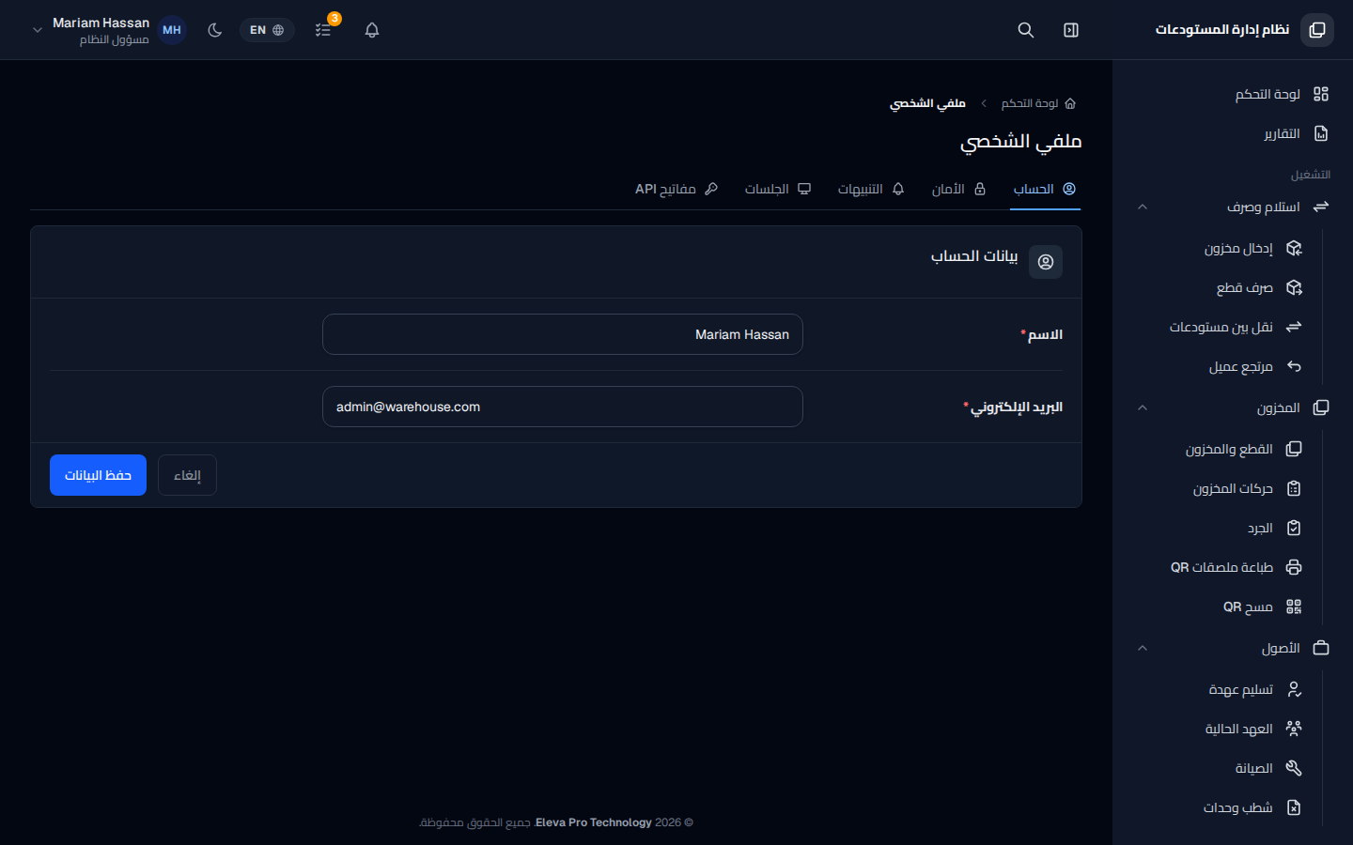Open العهد الحالية current custodies
Viewport: 1353px width, 845px height.
coord(1220,729)
